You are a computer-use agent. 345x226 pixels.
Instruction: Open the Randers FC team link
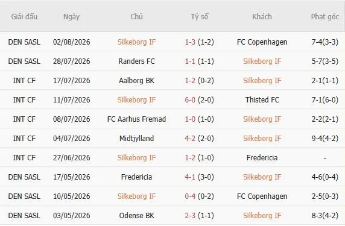tap(136, 61)
